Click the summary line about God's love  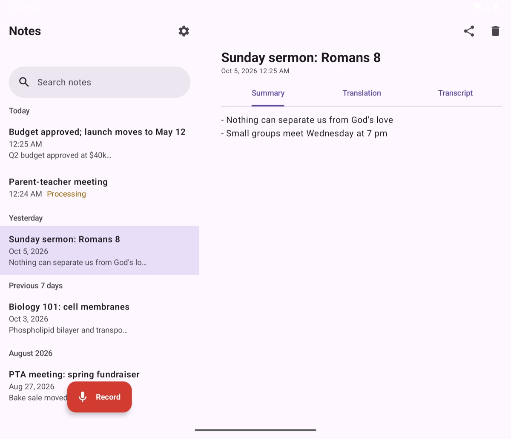point(307,120)
